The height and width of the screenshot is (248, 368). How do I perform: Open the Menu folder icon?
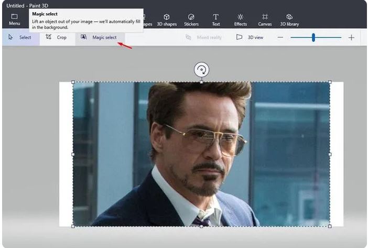[14, 19]
